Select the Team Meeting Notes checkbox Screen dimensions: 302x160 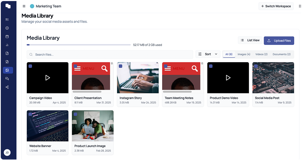click(x=166, y=66)
